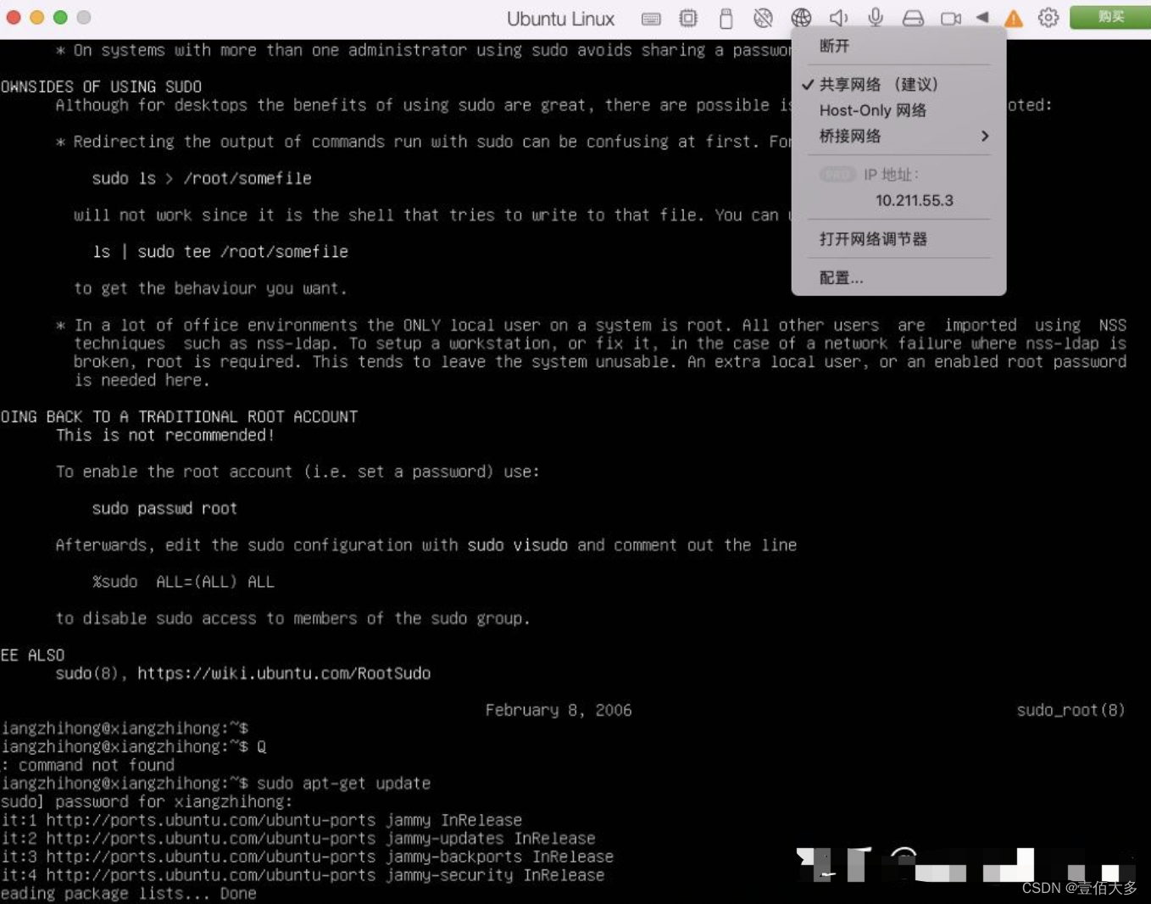Screen dimensions: 1151x904
Task: Open the settings gear for the VM
Action: (x=1048, y=18)
